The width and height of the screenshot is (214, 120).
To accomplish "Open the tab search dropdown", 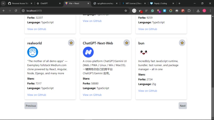I will pos(3,3).
